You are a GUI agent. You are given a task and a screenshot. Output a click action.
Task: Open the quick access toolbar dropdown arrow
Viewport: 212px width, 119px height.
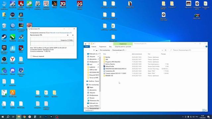point(93,44)
